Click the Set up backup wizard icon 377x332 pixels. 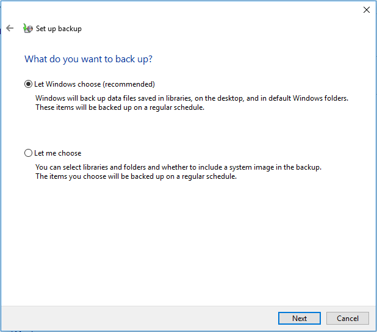28,29
